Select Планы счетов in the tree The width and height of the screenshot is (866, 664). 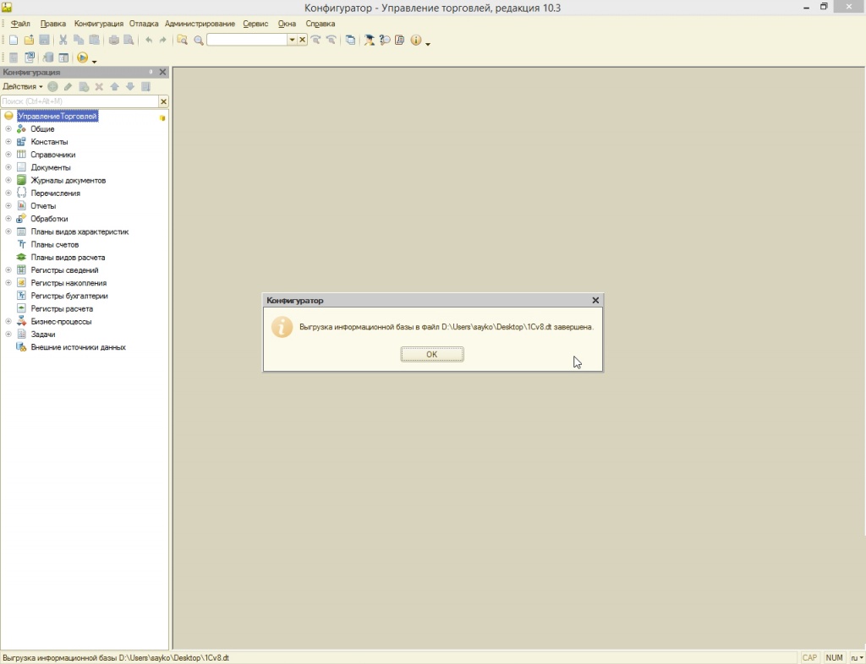54,244
